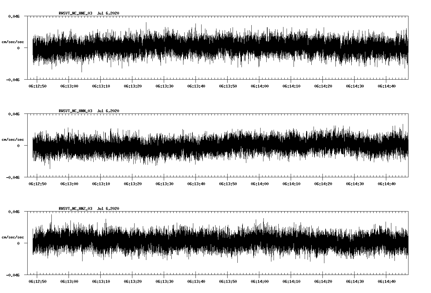Select 06:13:10 tick label under HNZ plot
The height and width of the screenshot is (293, 431).
(x=101, y=281)
